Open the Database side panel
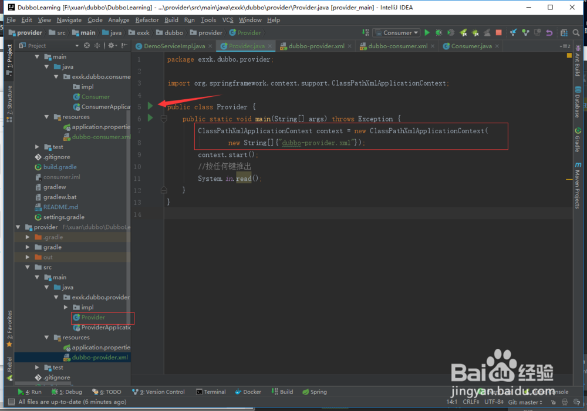The image size is (587, 411). pyautogui.click(x=578, y=102)
